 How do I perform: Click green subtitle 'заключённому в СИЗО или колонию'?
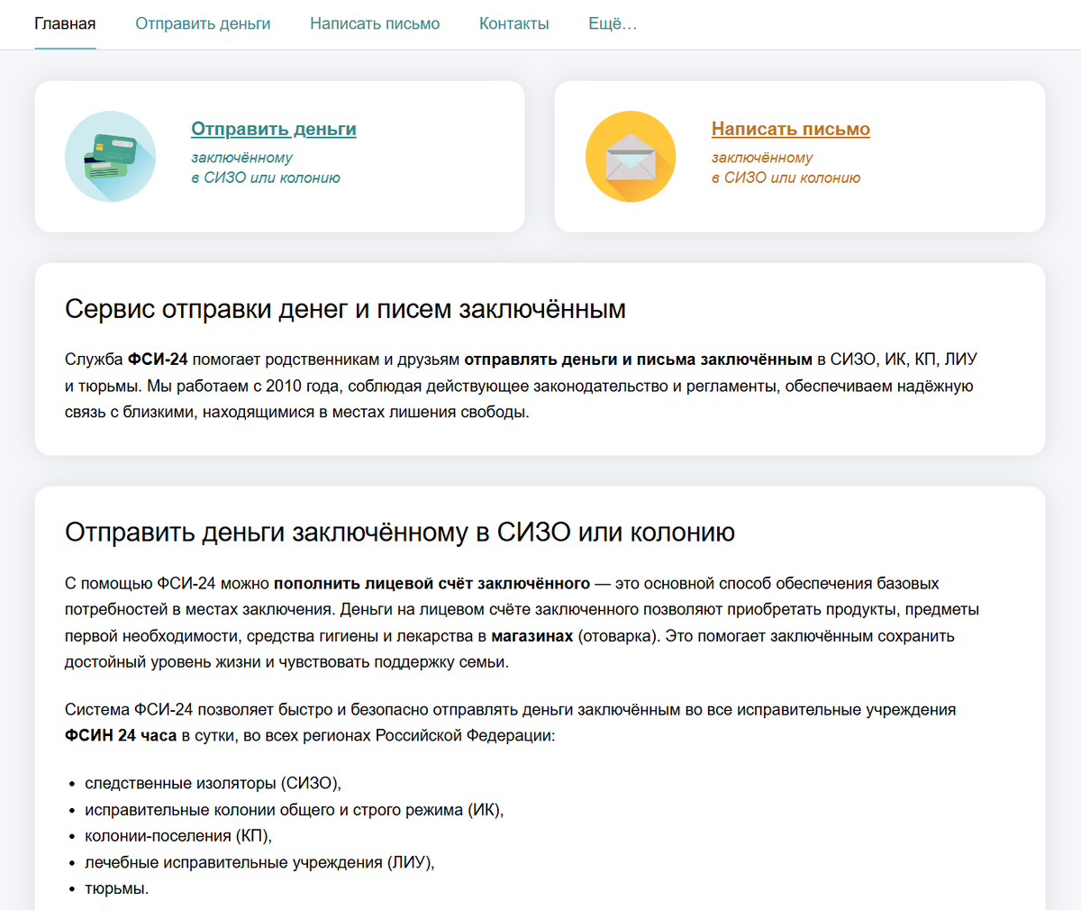(266, 168)
